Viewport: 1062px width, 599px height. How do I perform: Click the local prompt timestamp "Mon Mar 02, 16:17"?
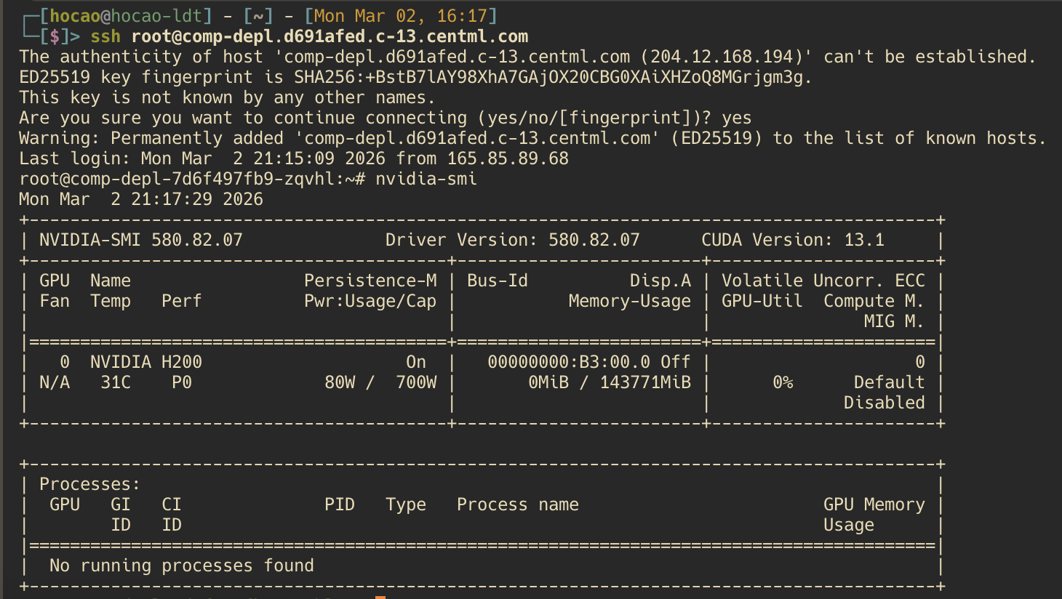(x=405, y=16)
